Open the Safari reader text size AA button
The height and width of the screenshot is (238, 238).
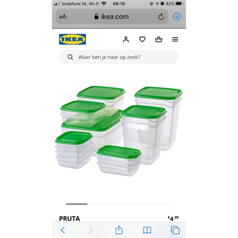(63, 17)
